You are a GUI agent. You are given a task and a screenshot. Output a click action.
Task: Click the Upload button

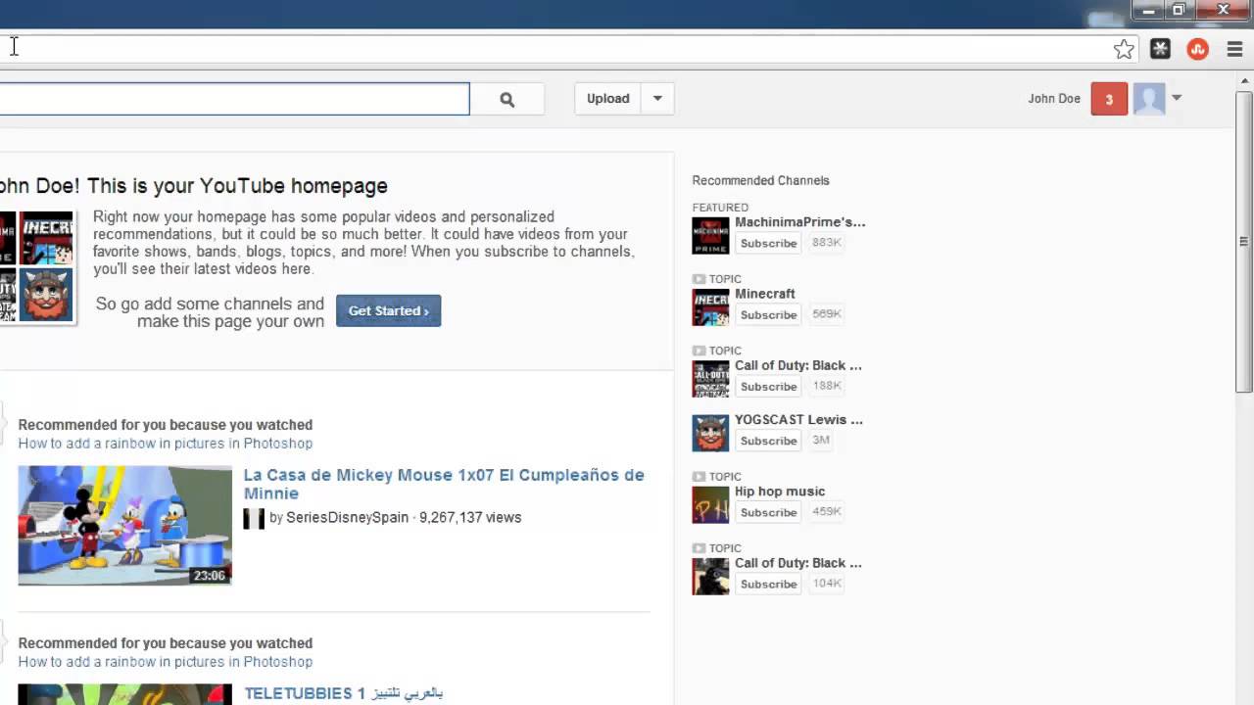(x=607, y=99)
